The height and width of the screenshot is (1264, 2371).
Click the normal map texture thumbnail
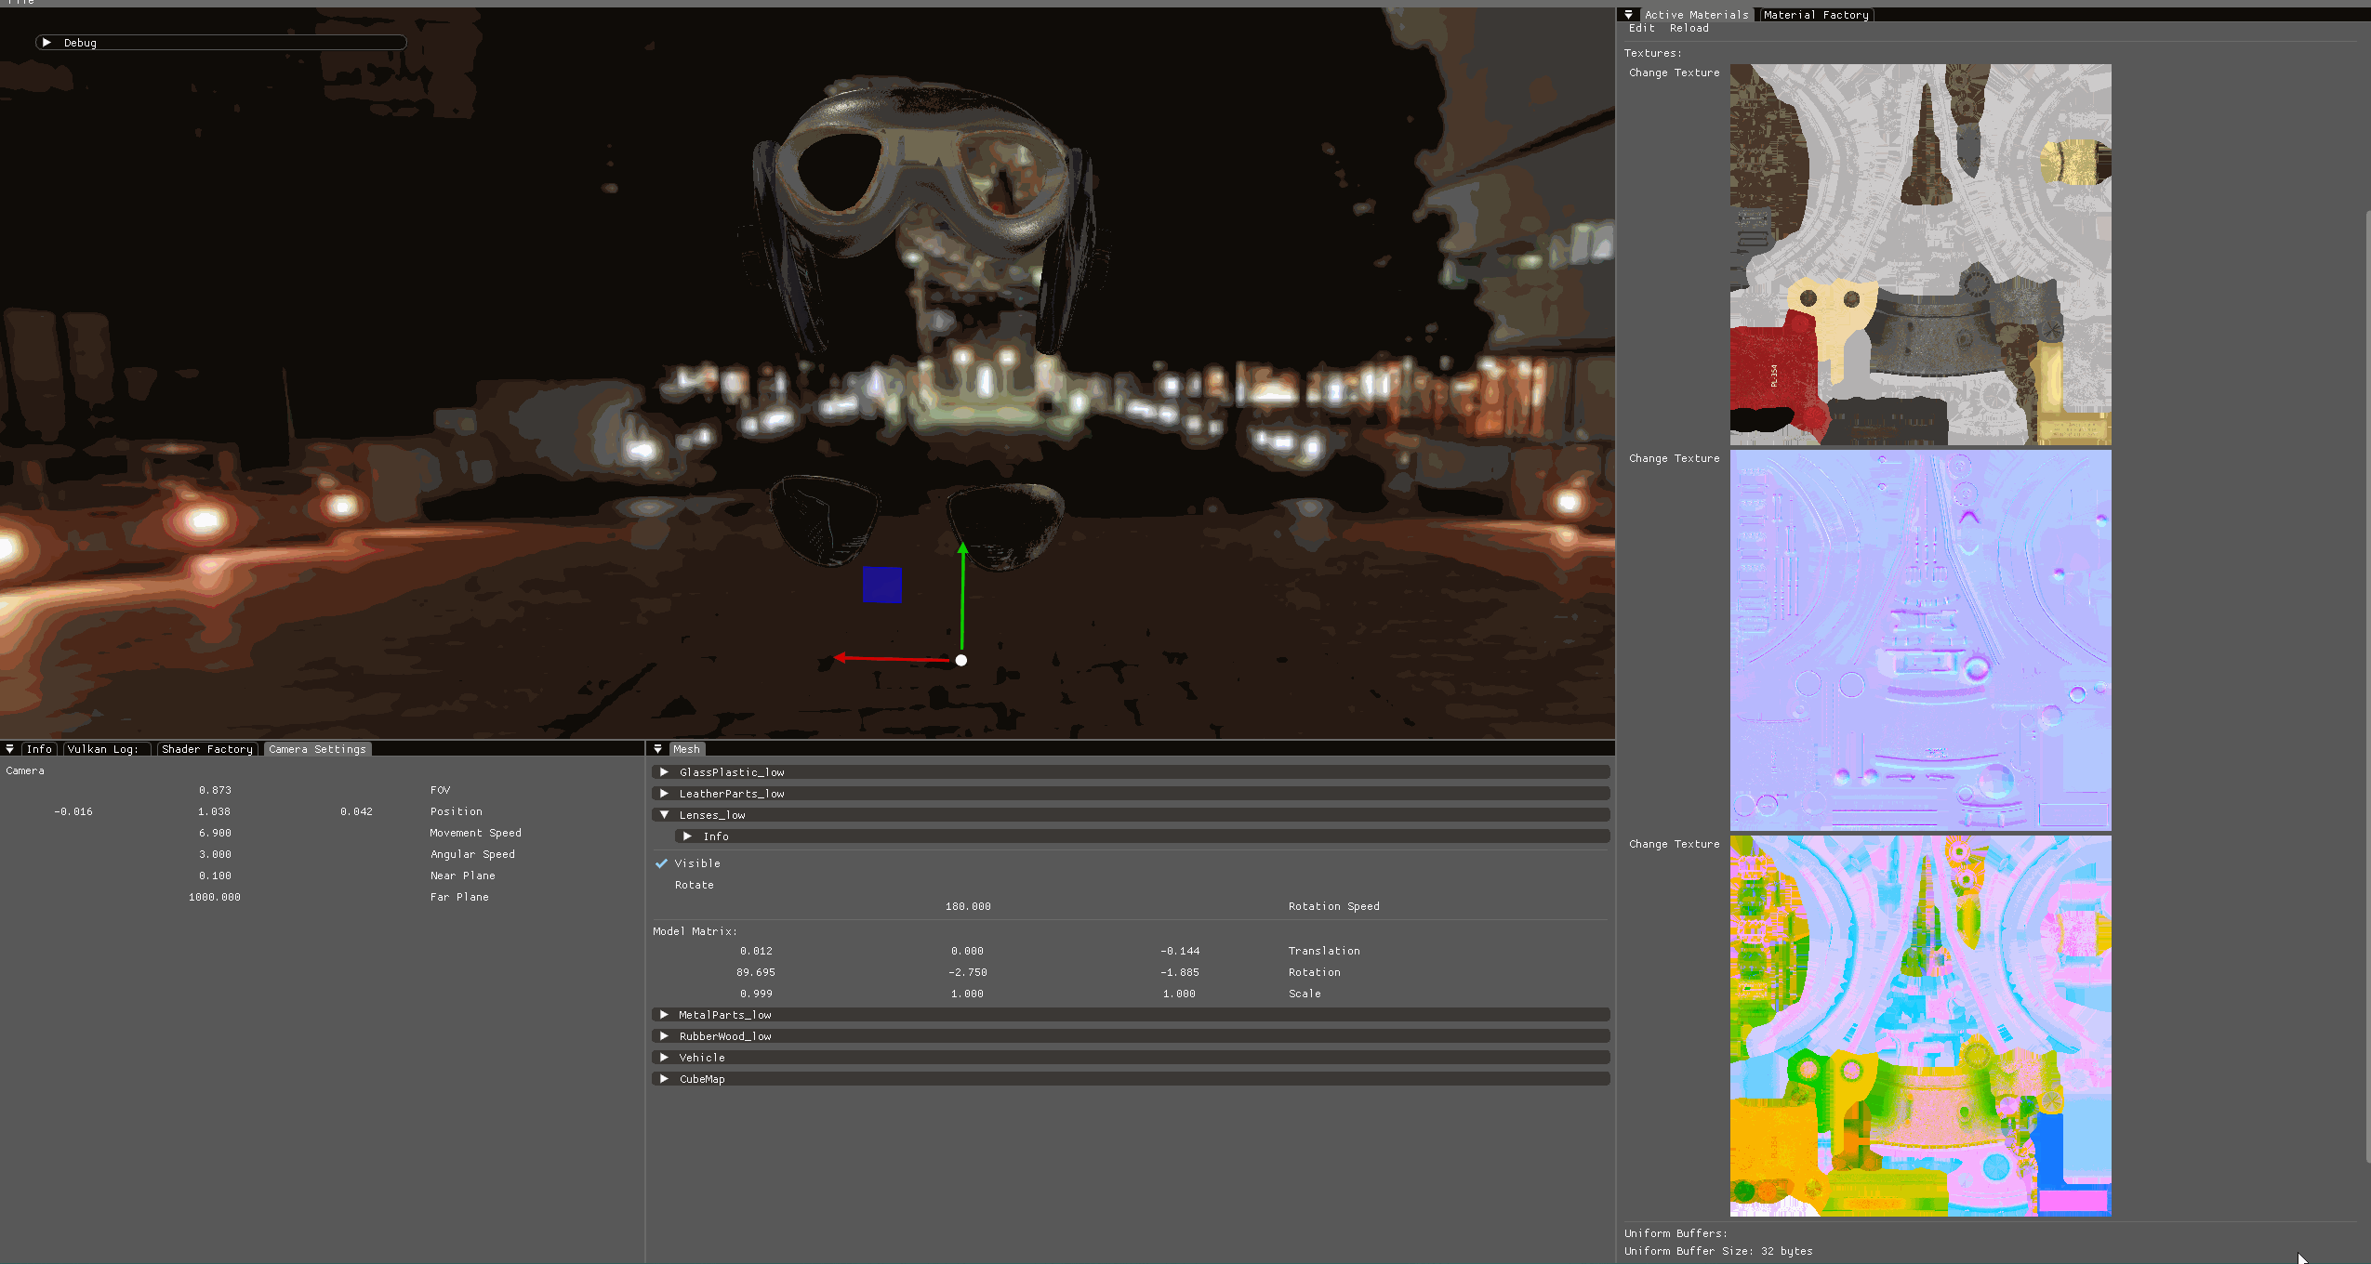pos(1920,640)
